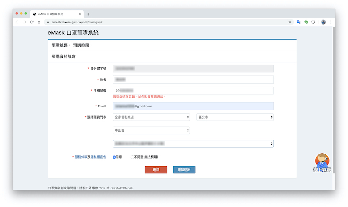Open the 全家便利商店 store chain dropdown
Screen dimensions: 348x207
point(152,117)
